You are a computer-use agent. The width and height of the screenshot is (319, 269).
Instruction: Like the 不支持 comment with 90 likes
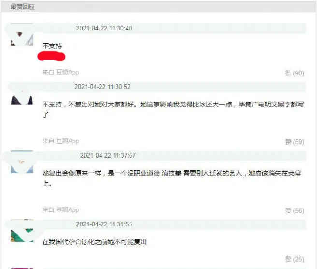(x=294, y=73)
